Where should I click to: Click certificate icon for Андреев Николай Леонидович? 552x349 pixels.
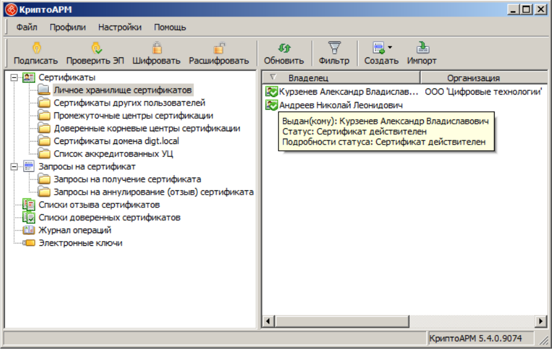(x=272, y=105)
